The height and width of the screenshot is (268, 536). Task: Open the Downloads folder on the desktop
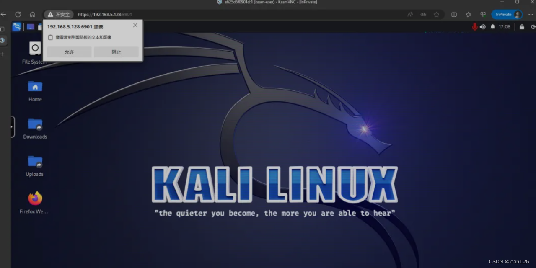click(x=35, y=128)
